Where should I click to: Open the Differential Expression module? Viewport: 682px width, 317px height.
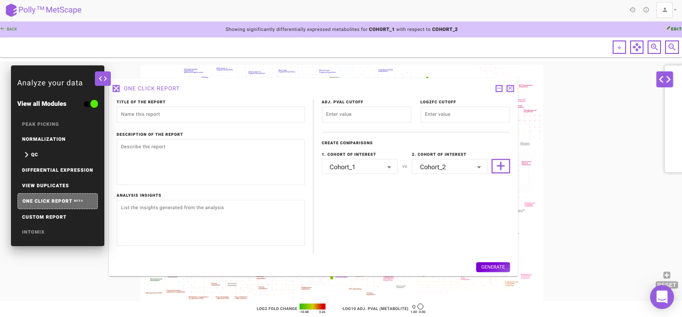coord(57,170)
